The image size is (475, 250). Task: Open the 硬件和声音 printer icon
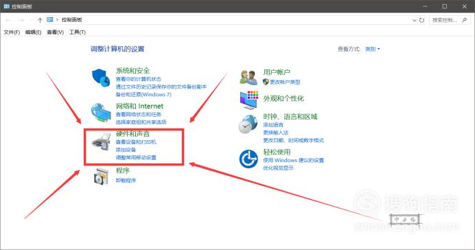coord(101,141)
